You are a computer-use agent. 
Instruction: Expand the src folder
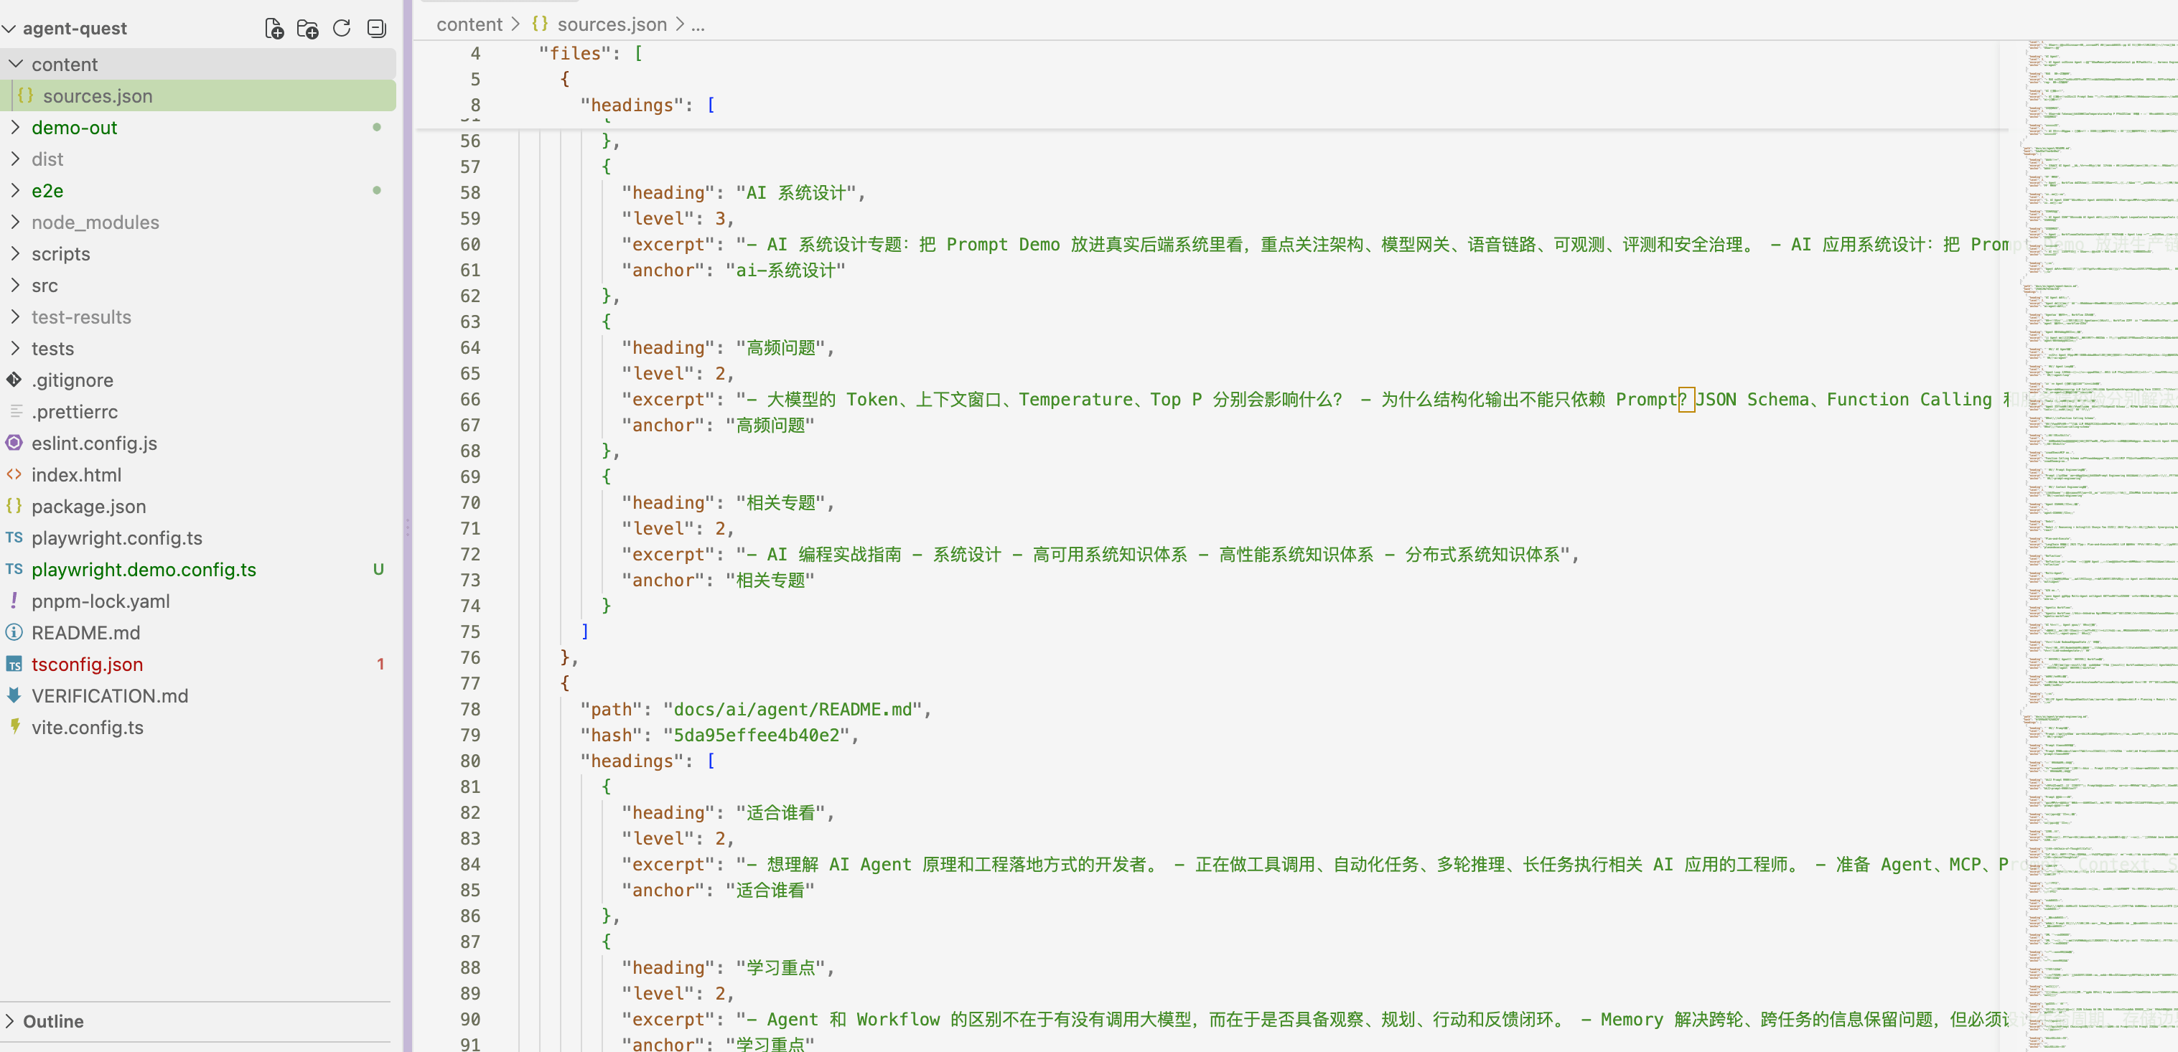coord(16,285)
